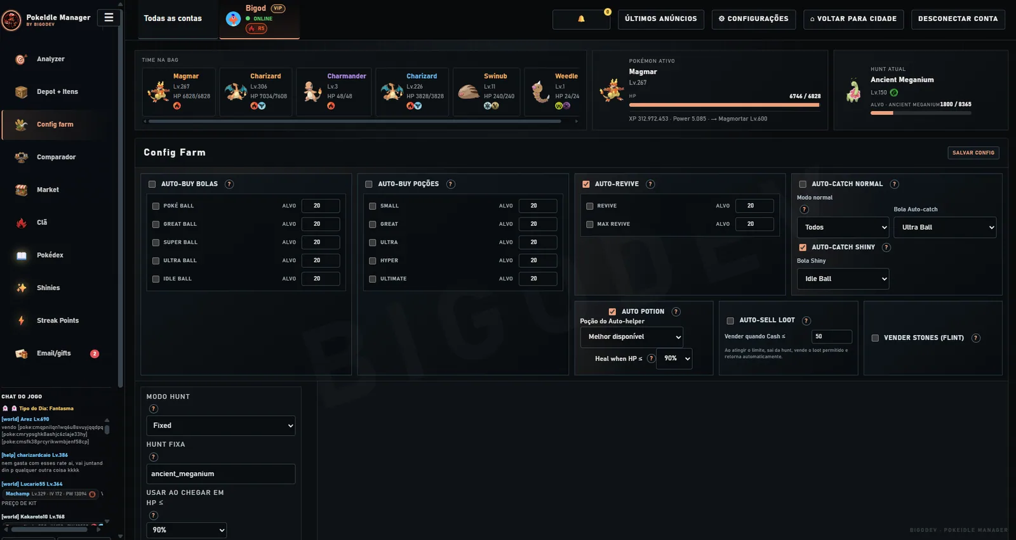The width and height of the screenshot is (1016, 540).
Task: Click the AUTO-BUY POÇÕES help question mark
Action: pos(450,184)
